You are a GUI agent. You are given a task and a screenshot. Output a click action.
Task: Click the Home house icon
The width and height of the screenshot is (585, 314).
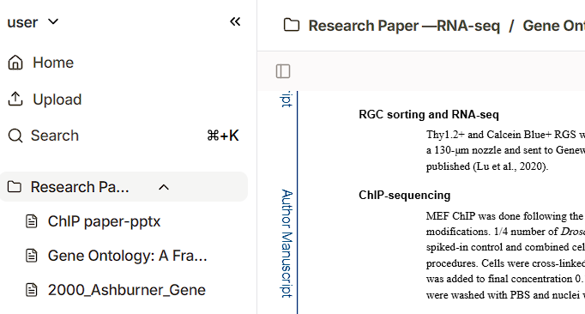pyautogui.click(x=15, y=63)
